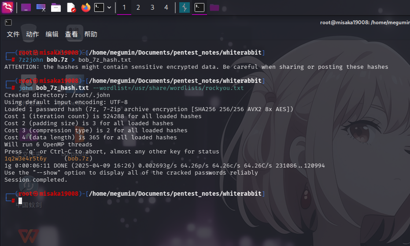Open the 文件 menu
Image resolution: width=410 pixels, height=246 pixels.
coord(13,34)
